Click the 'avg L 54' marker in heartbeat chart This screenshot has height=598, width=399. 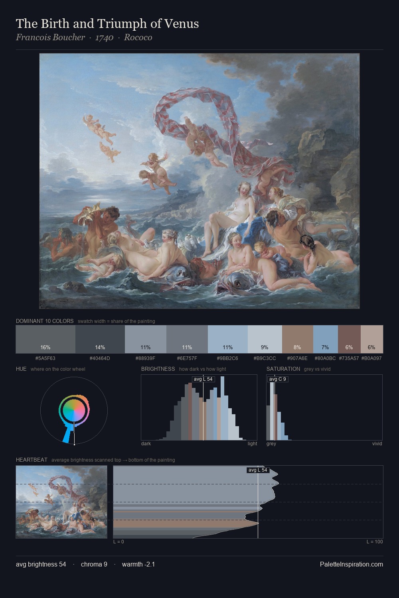click(258, 470)
